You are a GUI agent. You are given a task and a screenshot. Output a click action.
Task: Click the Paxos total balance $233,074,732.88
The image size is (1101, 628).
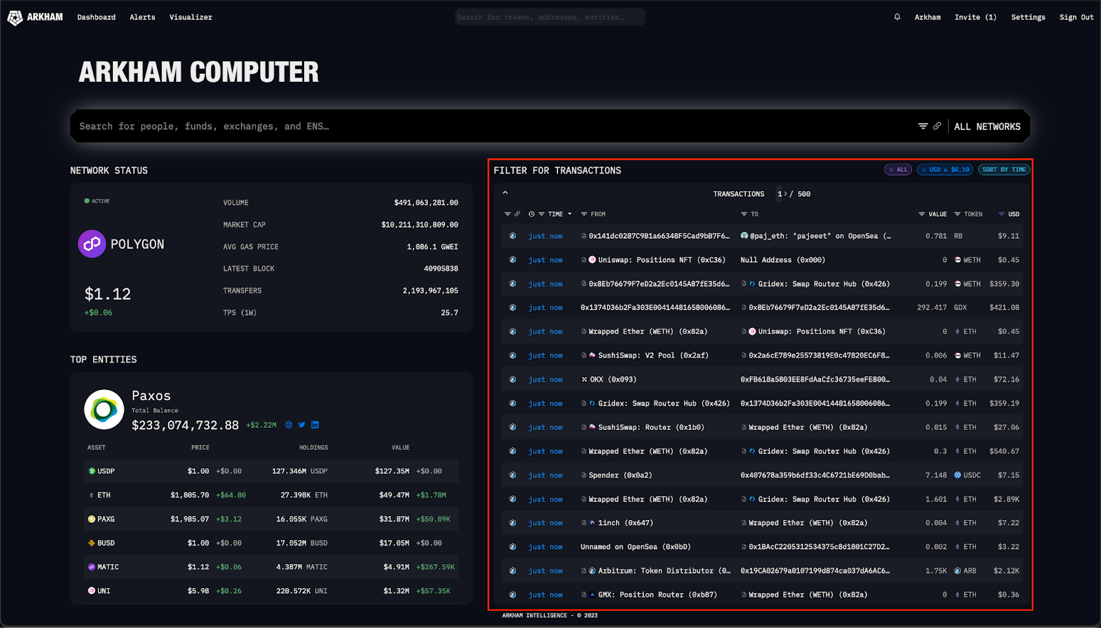(185, 425)
